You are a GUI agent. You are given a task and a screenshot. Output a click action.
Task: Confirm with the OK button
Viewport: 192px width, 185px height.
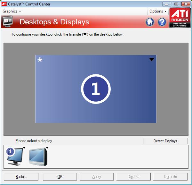click(x=60, y=177)
